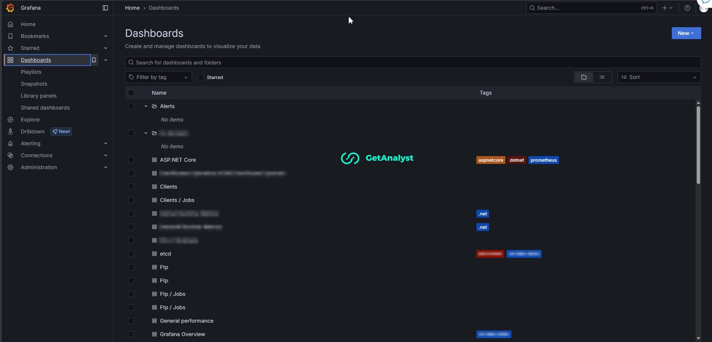Open the help question mark icon
The width and height of the screenshot is (712, 342).
pos(687,8)
